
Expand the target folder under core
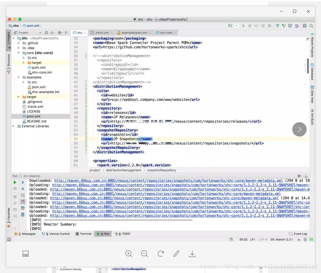pos(23,63)
